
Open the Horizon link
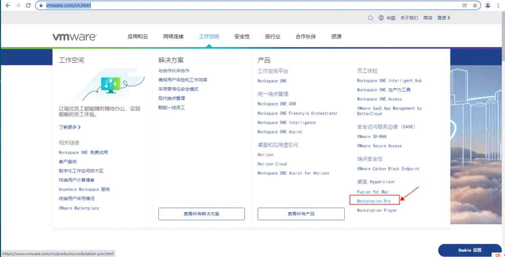[x=266, y=154]
